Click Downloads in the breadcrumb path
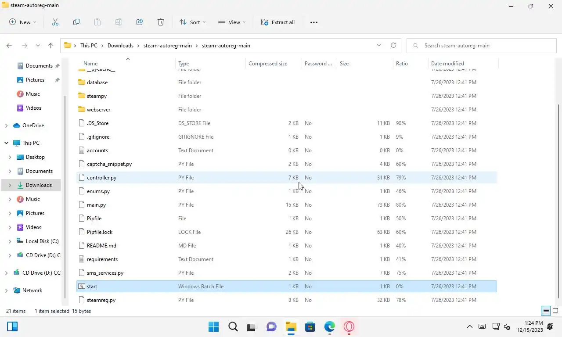Viewport: 562px width, 337px height. coord(120,46)
